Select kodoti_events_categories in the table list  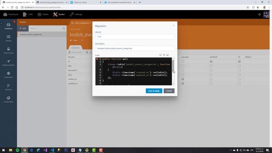(42, 34)
